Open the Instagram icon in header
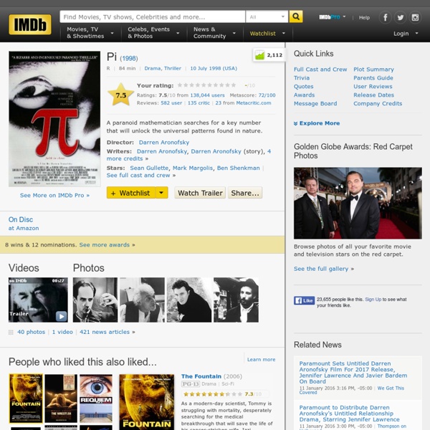Viewport: 430px width, 430px height. [x=415, y=17]
